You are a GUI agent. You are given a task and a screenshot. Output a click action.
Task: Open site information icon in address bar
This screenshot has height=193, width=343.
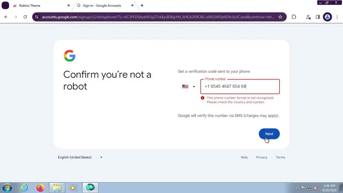[37, 17]
